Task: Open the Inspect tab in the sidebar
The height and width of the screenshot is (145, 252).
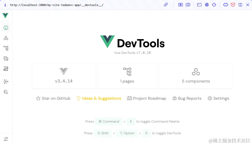Action: 6,92
